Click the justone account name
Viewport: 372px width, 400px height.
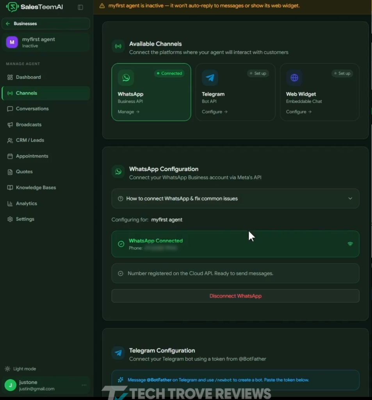point(28,382)
